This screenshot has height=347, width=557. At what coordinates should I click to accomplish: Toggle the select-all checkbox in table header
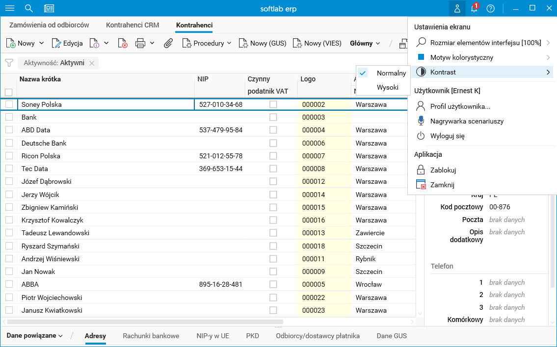(8, 92)
